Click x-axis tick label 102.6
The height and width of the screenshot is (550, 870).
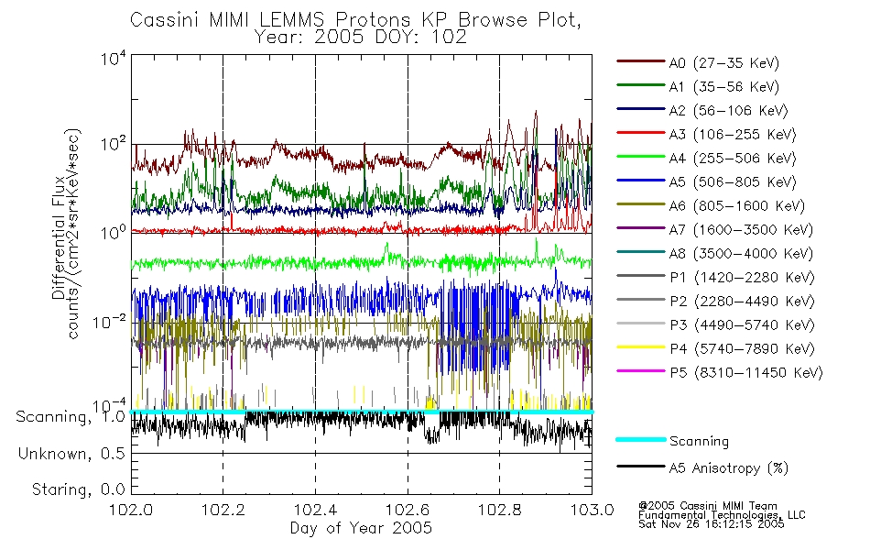(x=408, y=510)
